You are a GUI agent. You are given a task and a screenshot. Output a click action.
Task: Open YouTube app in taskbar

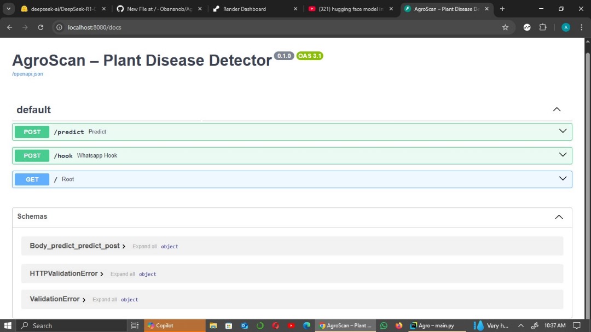(291, 325)
